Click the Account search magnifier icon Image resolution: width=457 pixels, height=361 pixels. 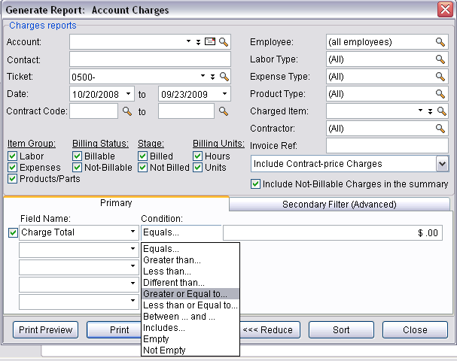click(x=224, y=42)
